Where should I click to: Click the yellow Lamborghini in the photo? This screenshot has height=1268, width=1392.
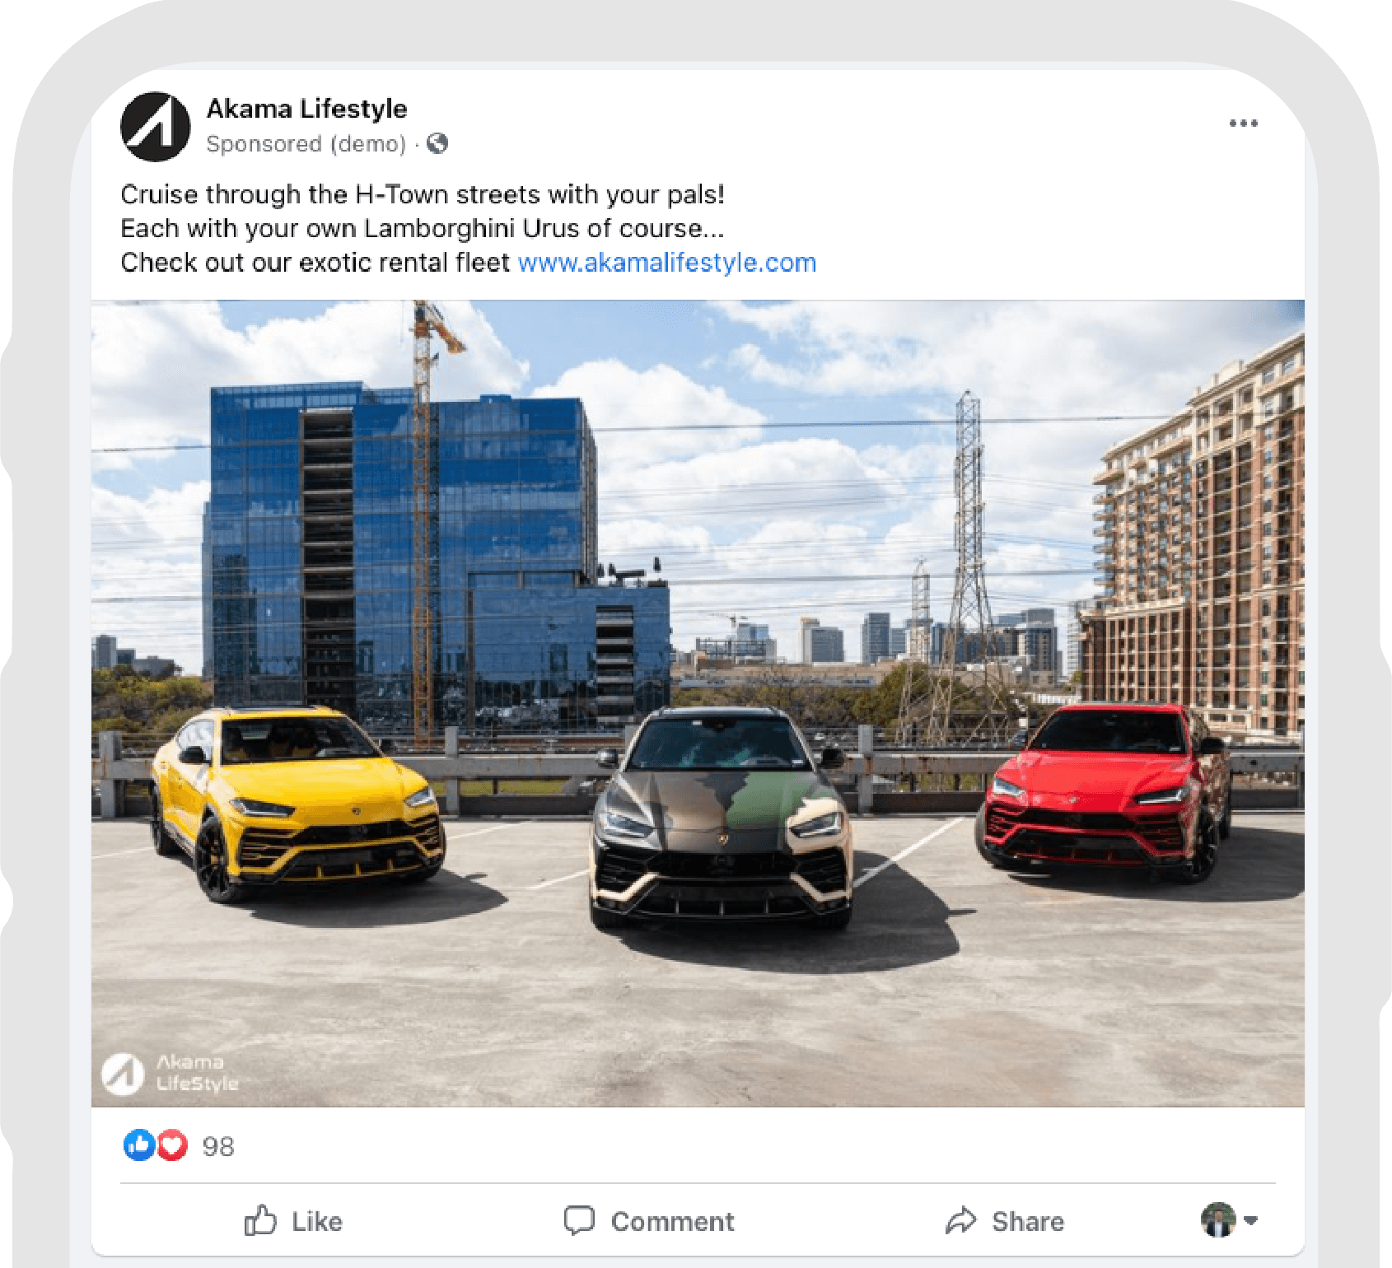pos(297,803)
